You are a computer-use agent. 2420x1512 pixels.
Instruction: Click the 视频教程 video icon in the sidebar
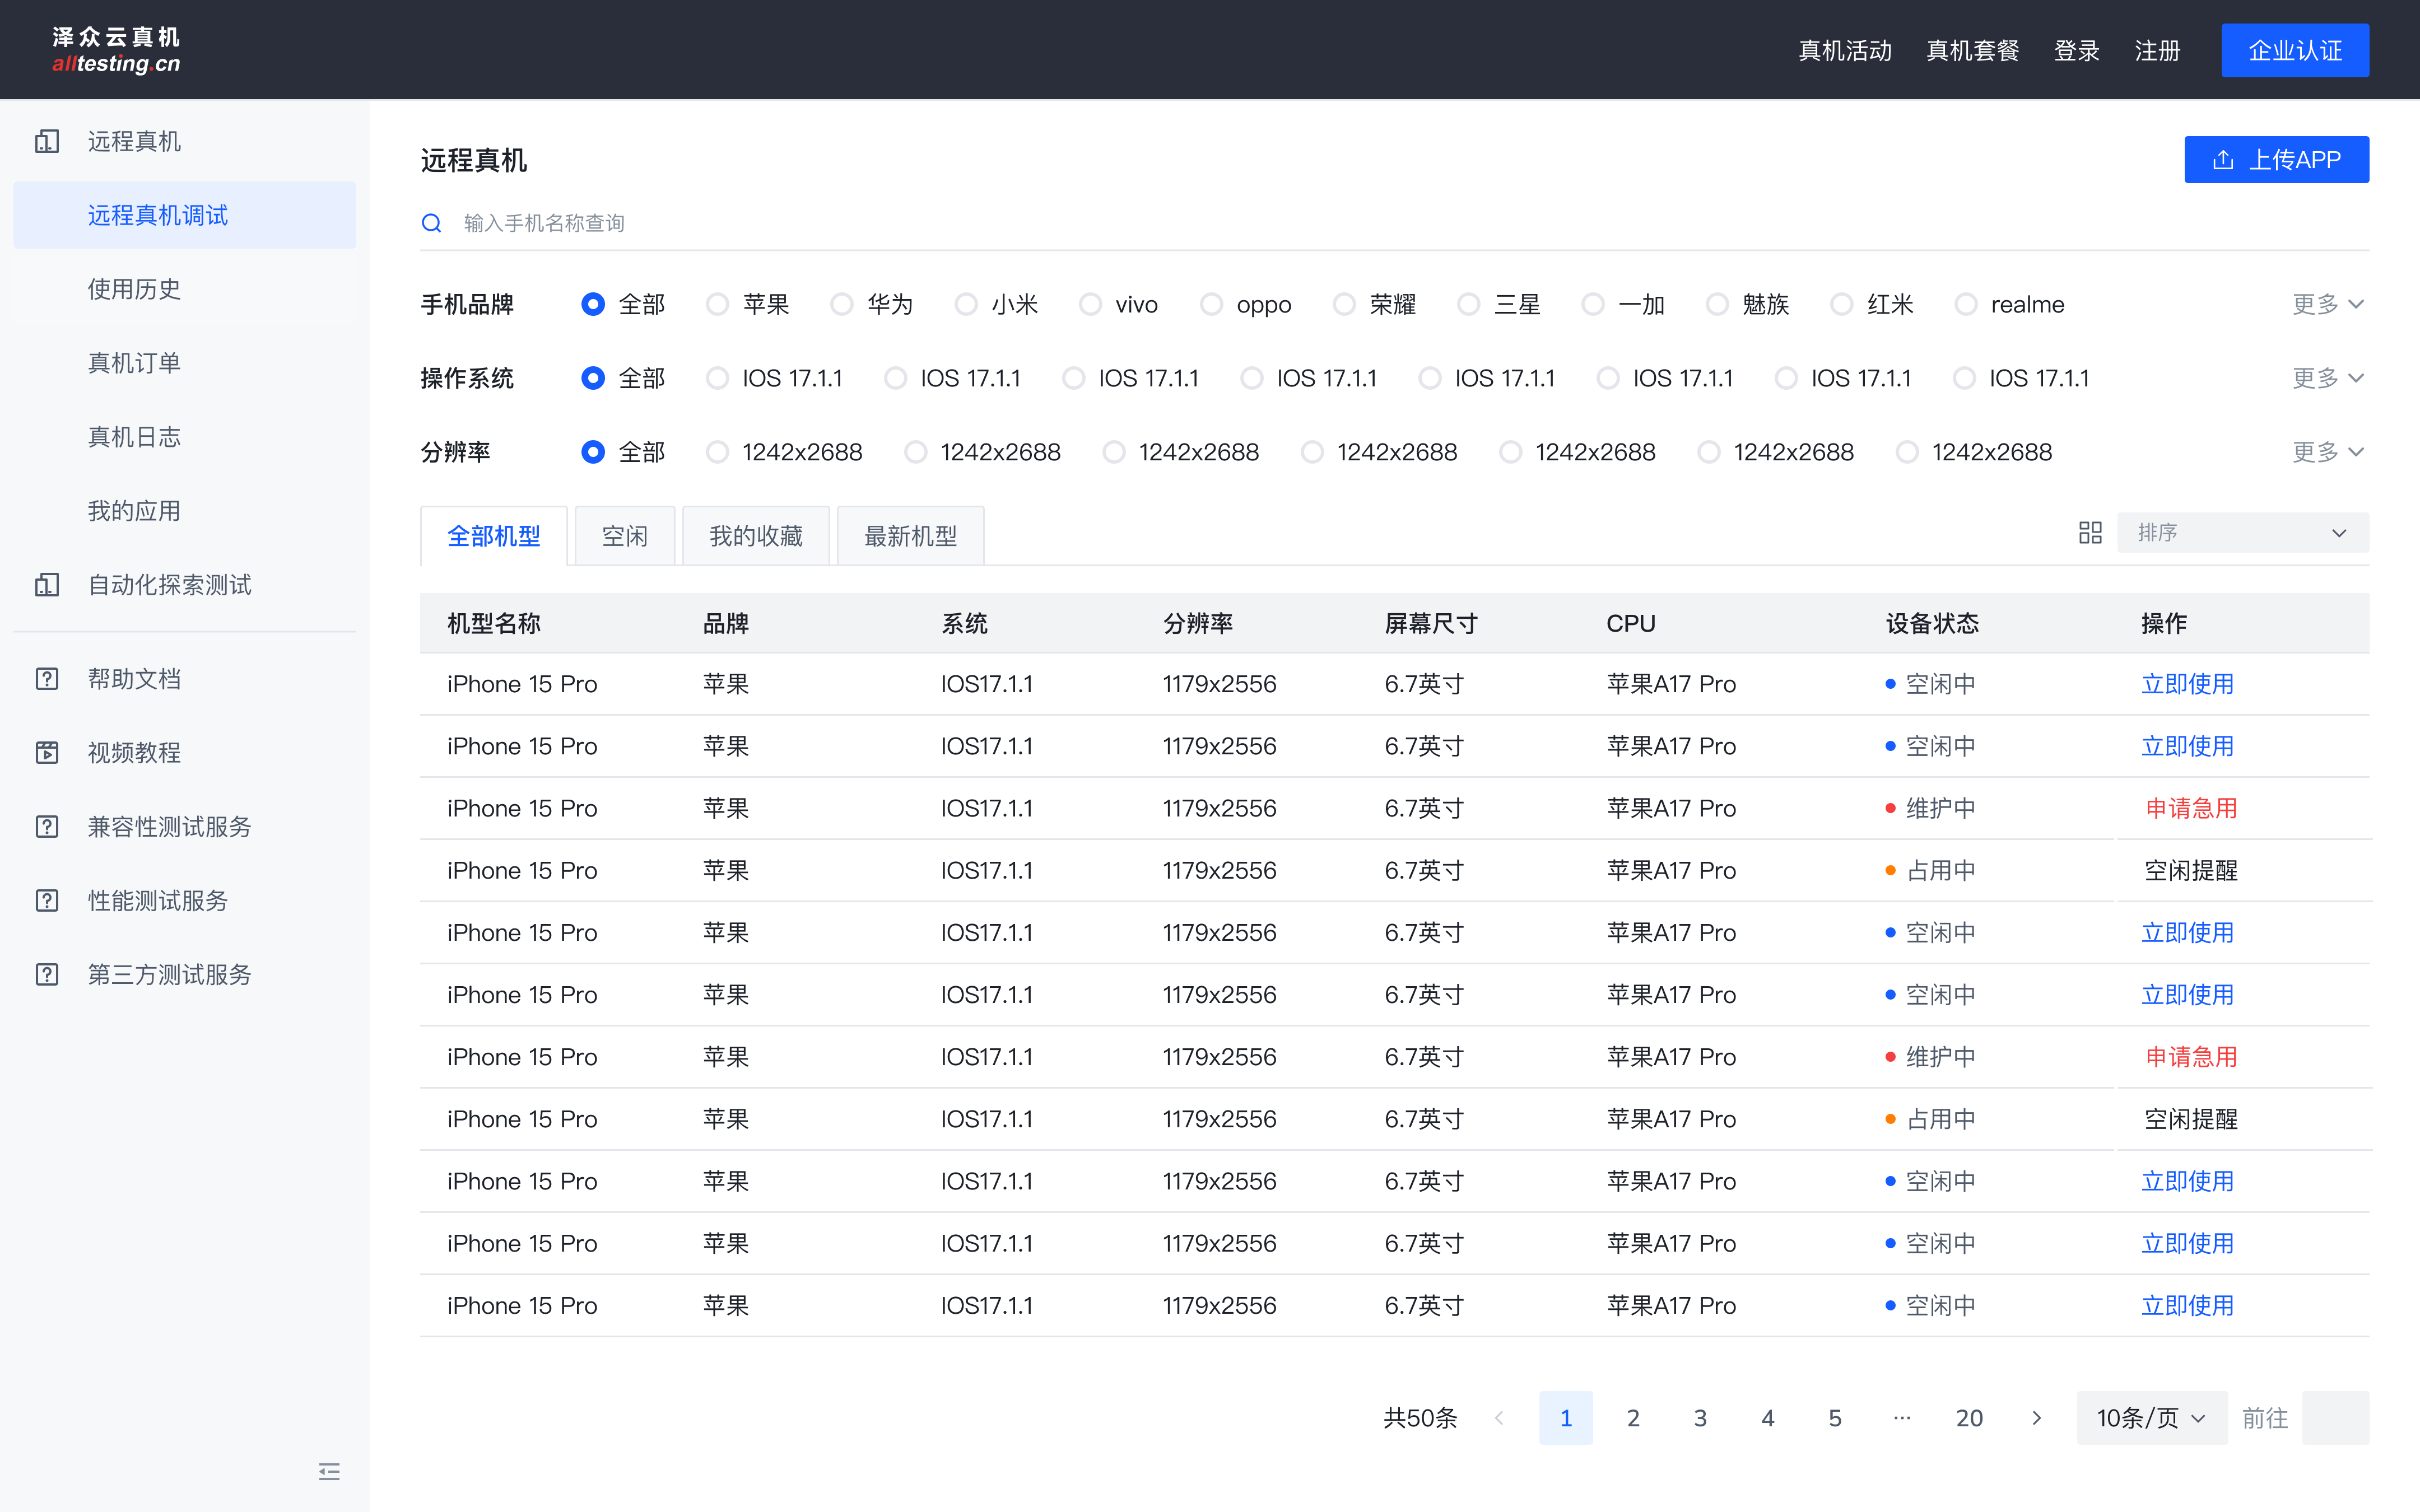(47, 753)
